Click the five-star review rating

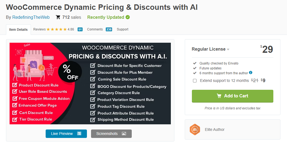coord(57,29)
